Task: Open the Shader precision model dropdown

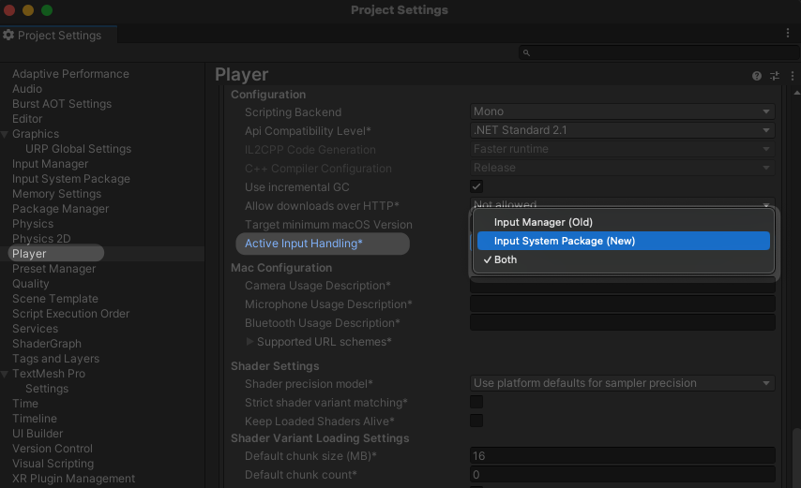Action: click(x=622, y=383)
